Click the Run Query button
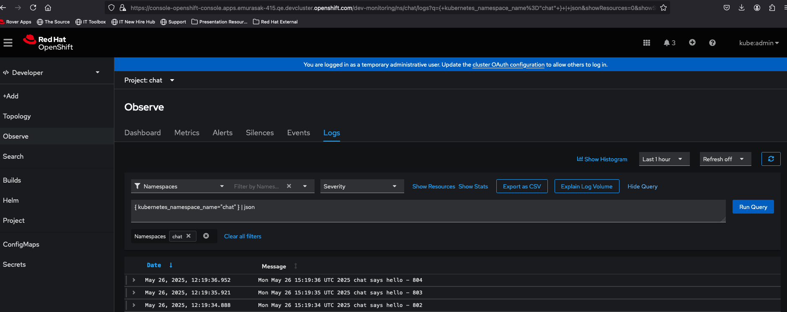 (x=753, y=207)
